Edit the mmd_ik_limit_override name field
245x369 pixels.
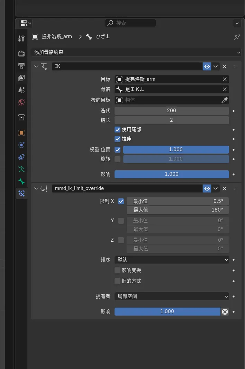click(x=127, y=189)
